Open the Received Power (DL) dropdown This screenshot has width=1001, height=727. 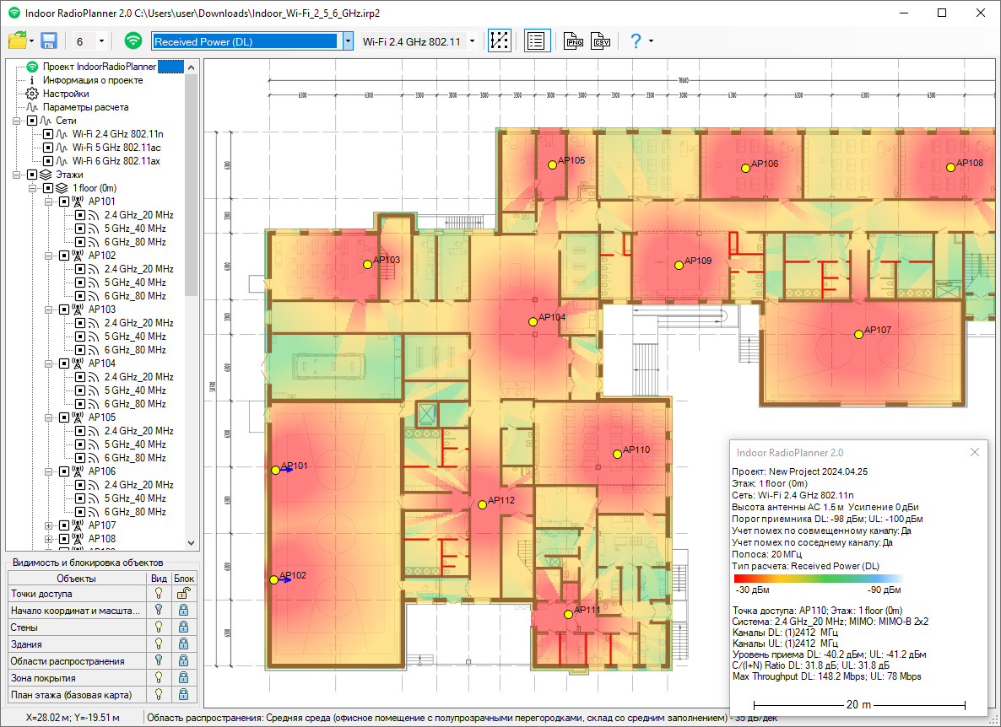point(348,41)
